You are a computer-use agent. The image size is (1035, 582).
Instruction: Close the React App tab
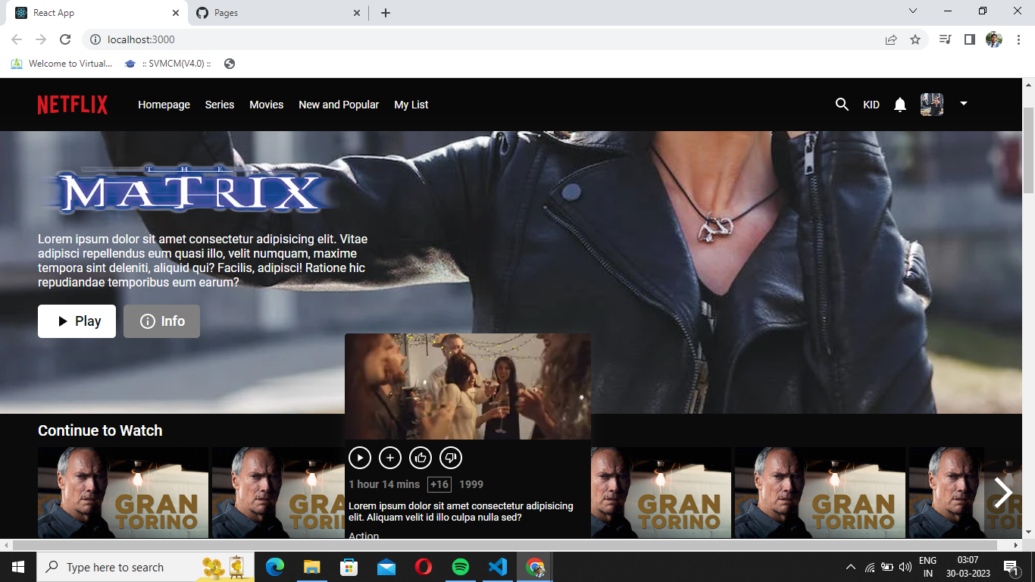pyautogui.click(x=176, y=13)
